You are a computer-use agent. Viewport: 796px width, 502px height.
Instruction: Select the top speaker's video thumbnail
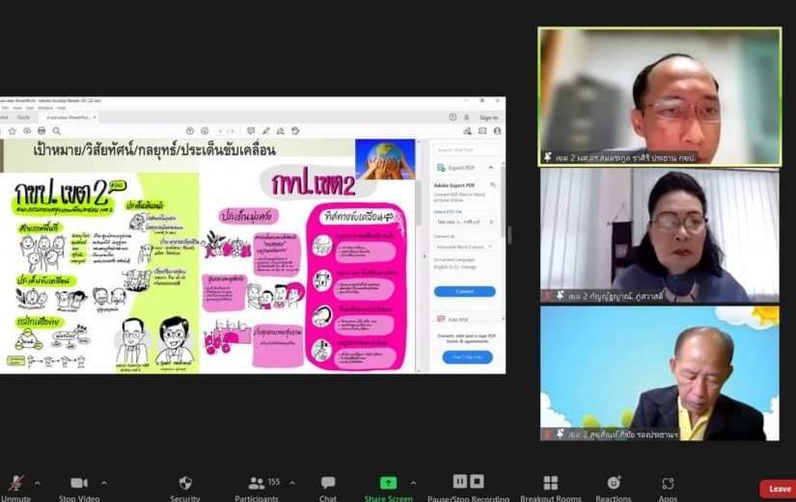tap(659, 96)
